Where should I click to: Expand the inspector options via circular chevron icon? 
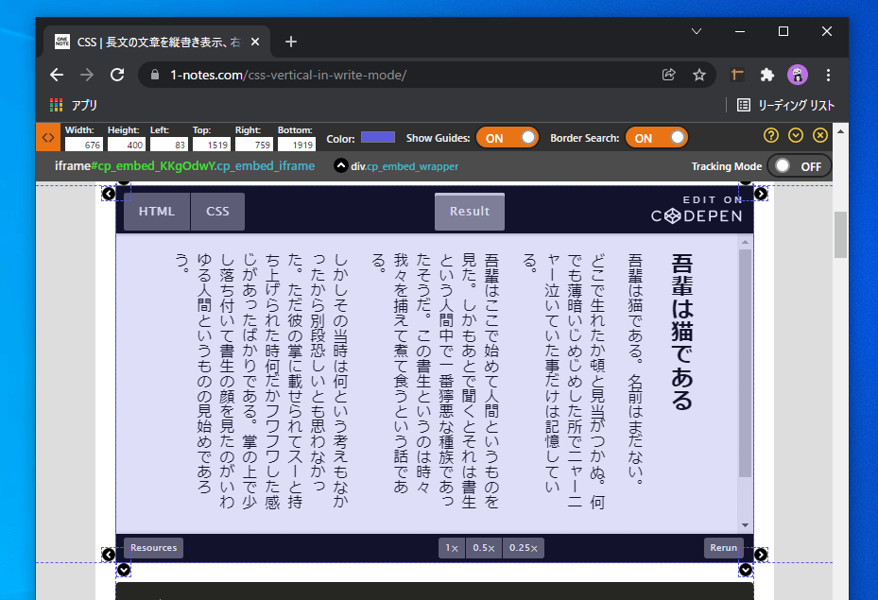[x=795, y=136]
